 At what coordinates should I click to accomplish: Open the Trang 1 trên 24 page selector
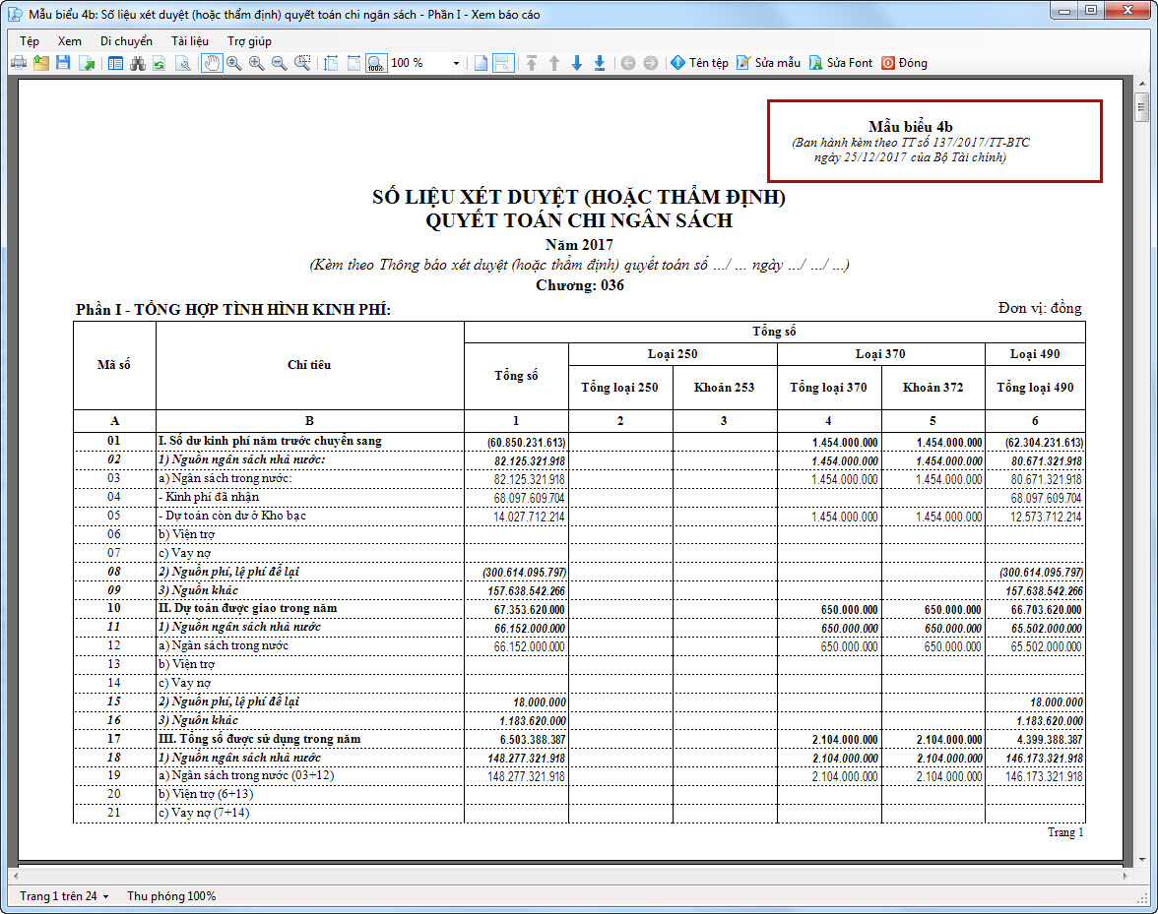point(64,896)
